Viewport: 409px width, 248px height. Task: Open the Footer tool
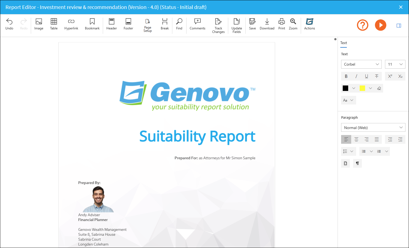coord(128,24)
